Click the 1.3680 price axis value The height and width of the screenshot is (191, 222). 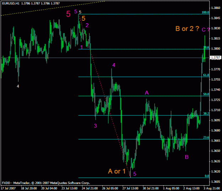click(x=216, y=130)
